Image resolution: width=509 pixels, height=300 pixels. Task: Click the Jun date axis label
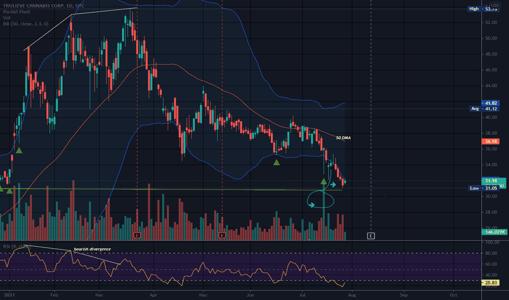(x=250, y=295)
